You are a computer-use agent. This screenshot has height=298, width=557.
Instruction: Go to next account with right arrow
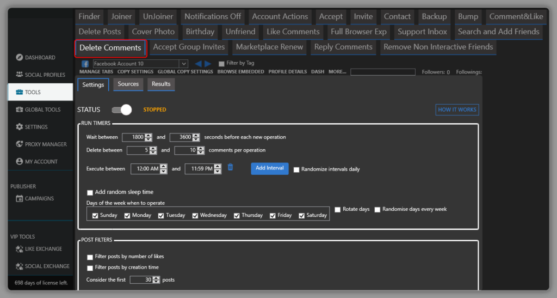(x=208, y=64)
